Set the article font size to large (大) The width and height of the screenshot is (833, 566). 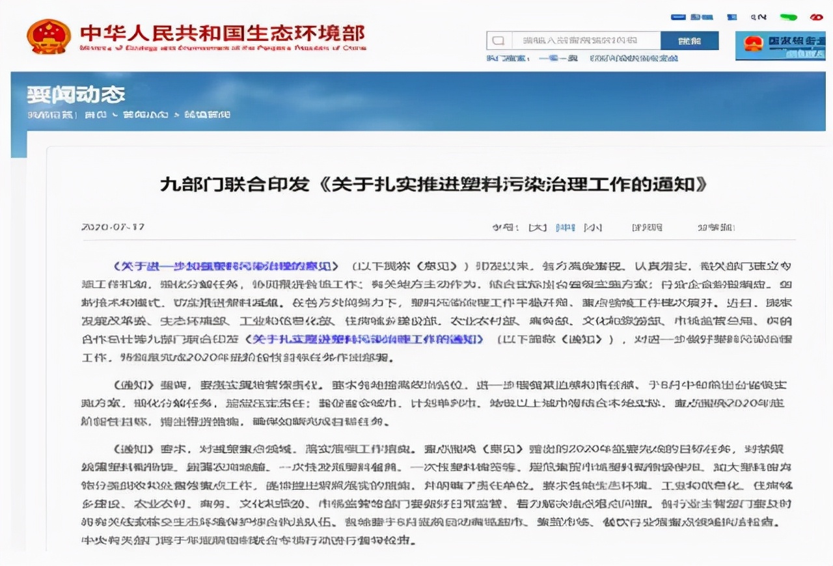[x=537, y=228]
